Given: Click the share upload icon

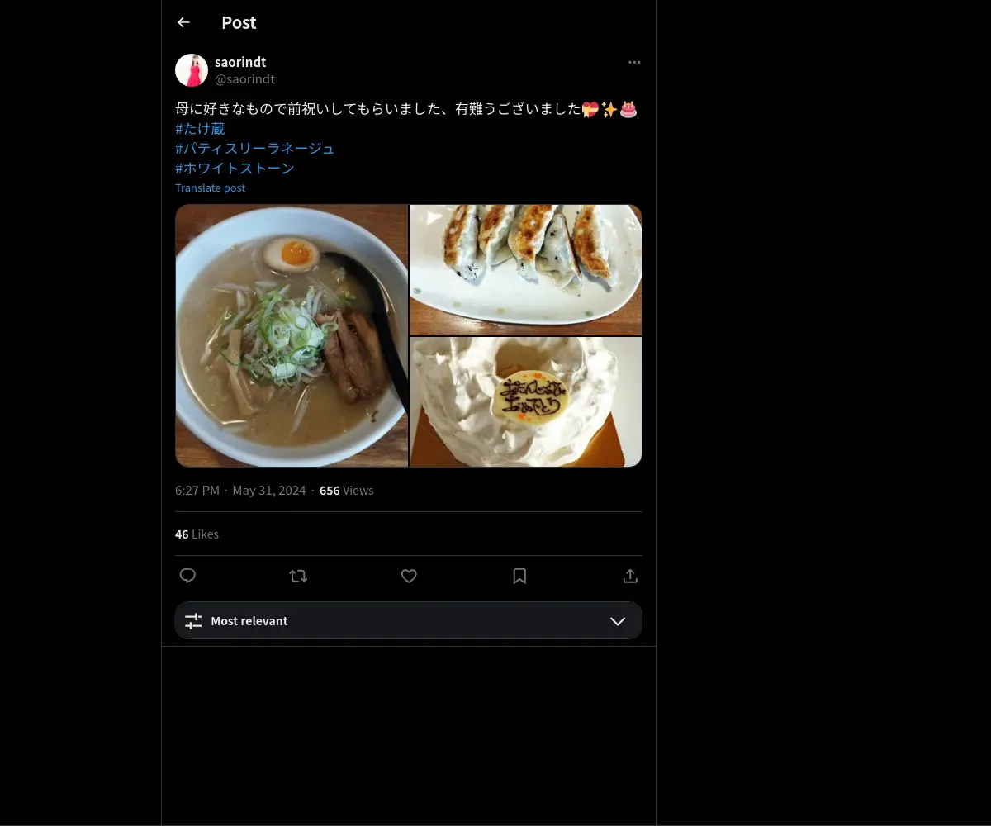Looking at the screenshot, I should point(630,576).
